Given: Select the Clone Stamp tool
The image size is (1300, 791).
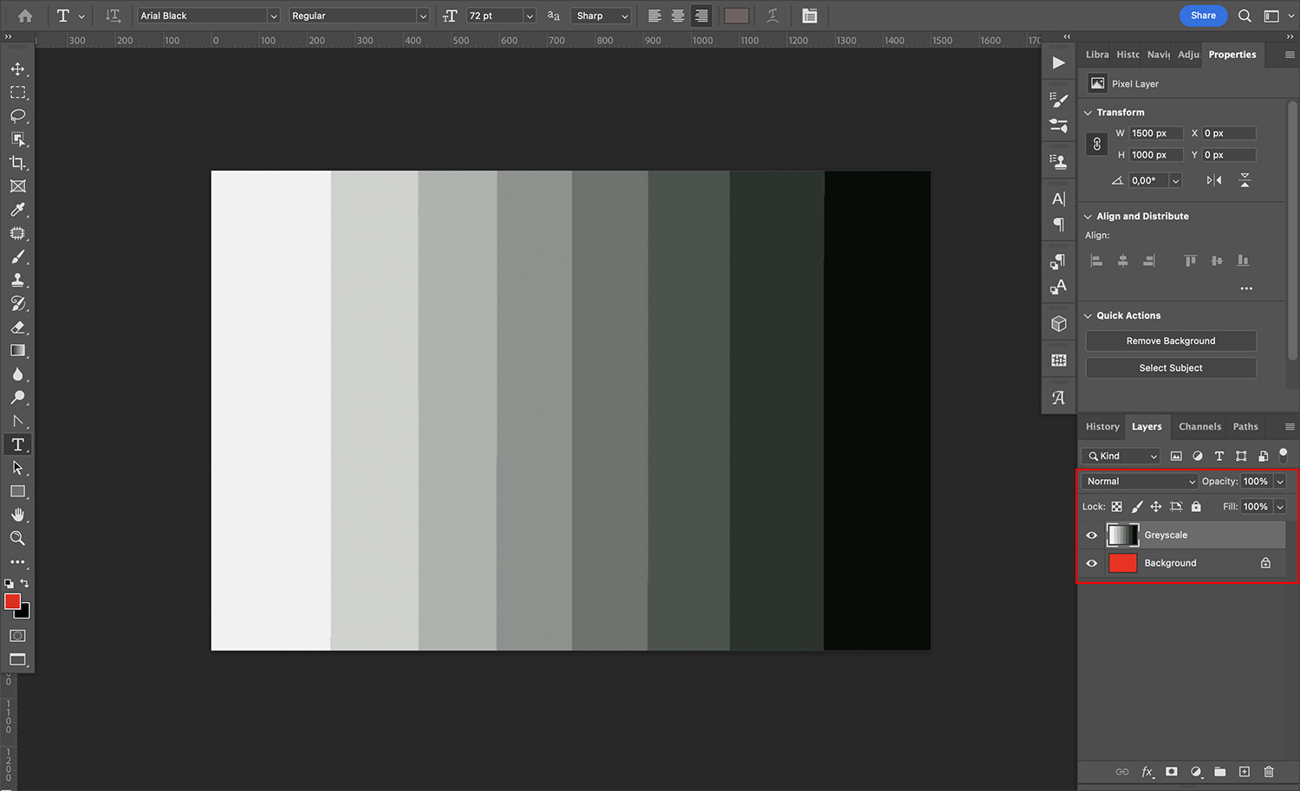Looking at the screenshot, I should click(x=17, y=279).
